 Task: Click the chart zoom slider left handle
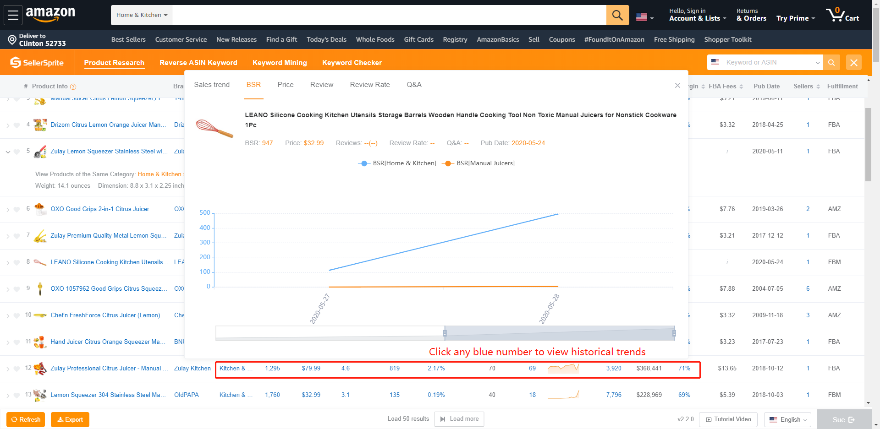click(445, 333)
